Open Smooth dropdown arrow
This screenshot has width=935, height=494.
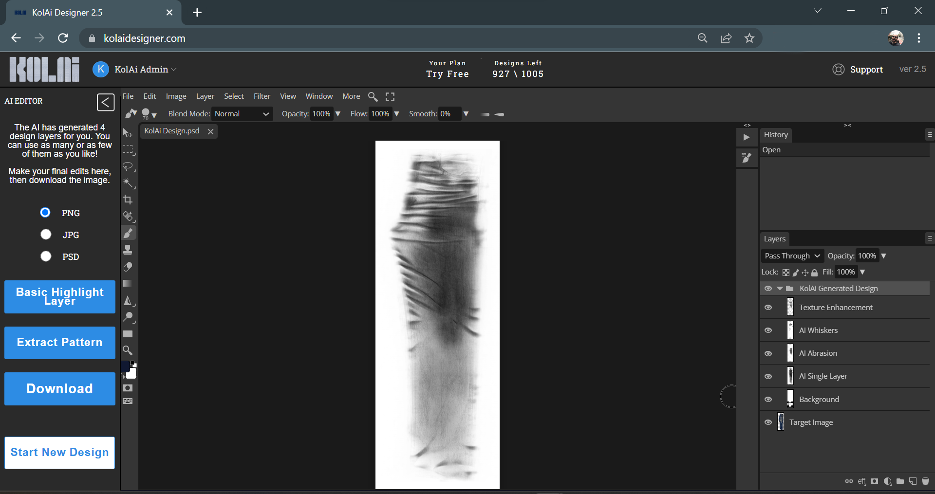point(466,114)
